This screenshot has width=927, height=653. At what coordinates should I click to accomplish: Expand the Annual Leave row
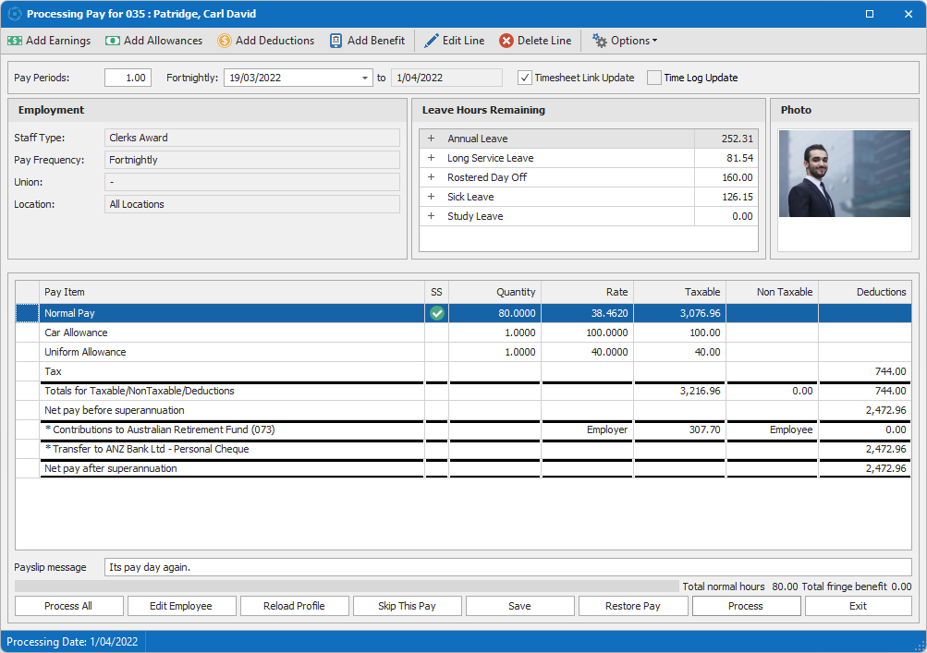pyautogui.click(x=431, y=139)
